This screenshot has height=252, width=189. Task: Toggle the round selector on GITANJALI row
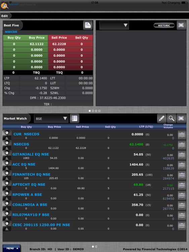pyautogui.click(x=7, y=153)
